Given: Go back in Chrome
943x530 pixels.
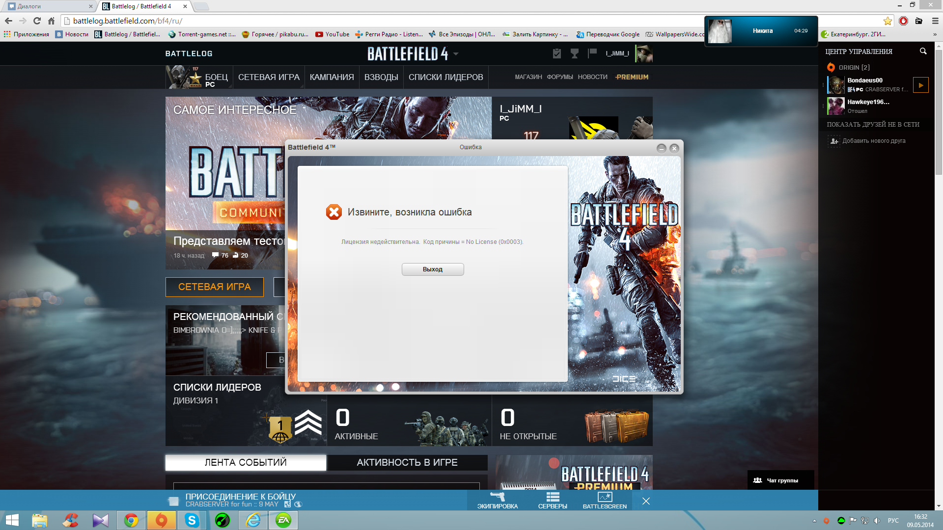Looking at the screenshot, I should [x=8, y=21].
